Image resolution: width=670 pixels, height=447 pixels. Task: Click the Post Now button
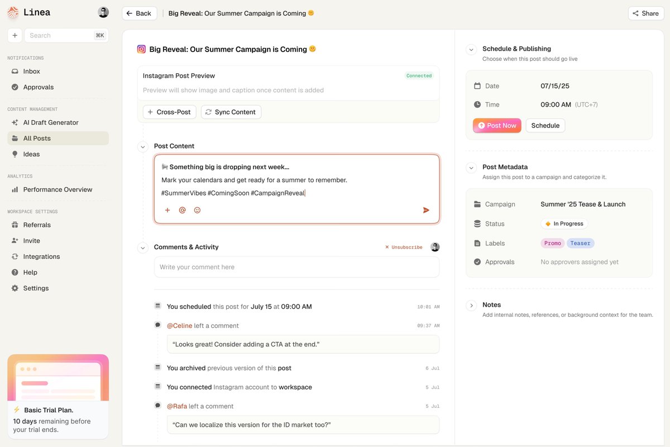point(496,125)
